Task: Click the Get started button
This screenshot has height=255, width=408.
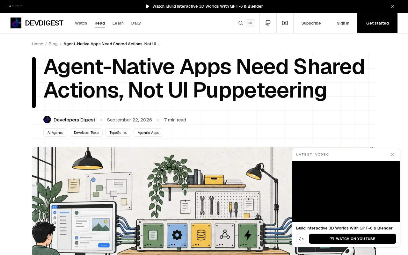Action: click(377, 23)
